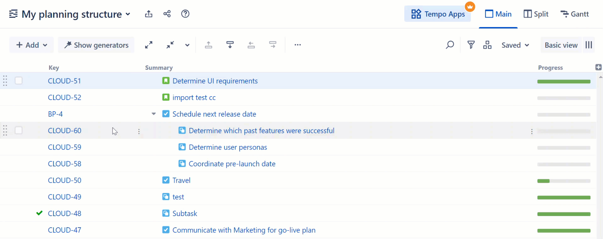This screenshot has height=239, width=603.
Task: Switch to the Gantt tab
Action: (575, 14)
